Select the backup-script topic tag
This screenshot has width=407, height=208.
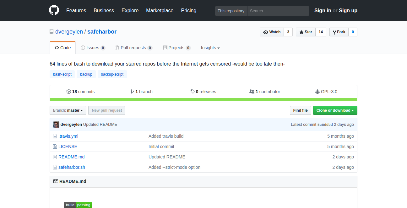click(112, 74)
